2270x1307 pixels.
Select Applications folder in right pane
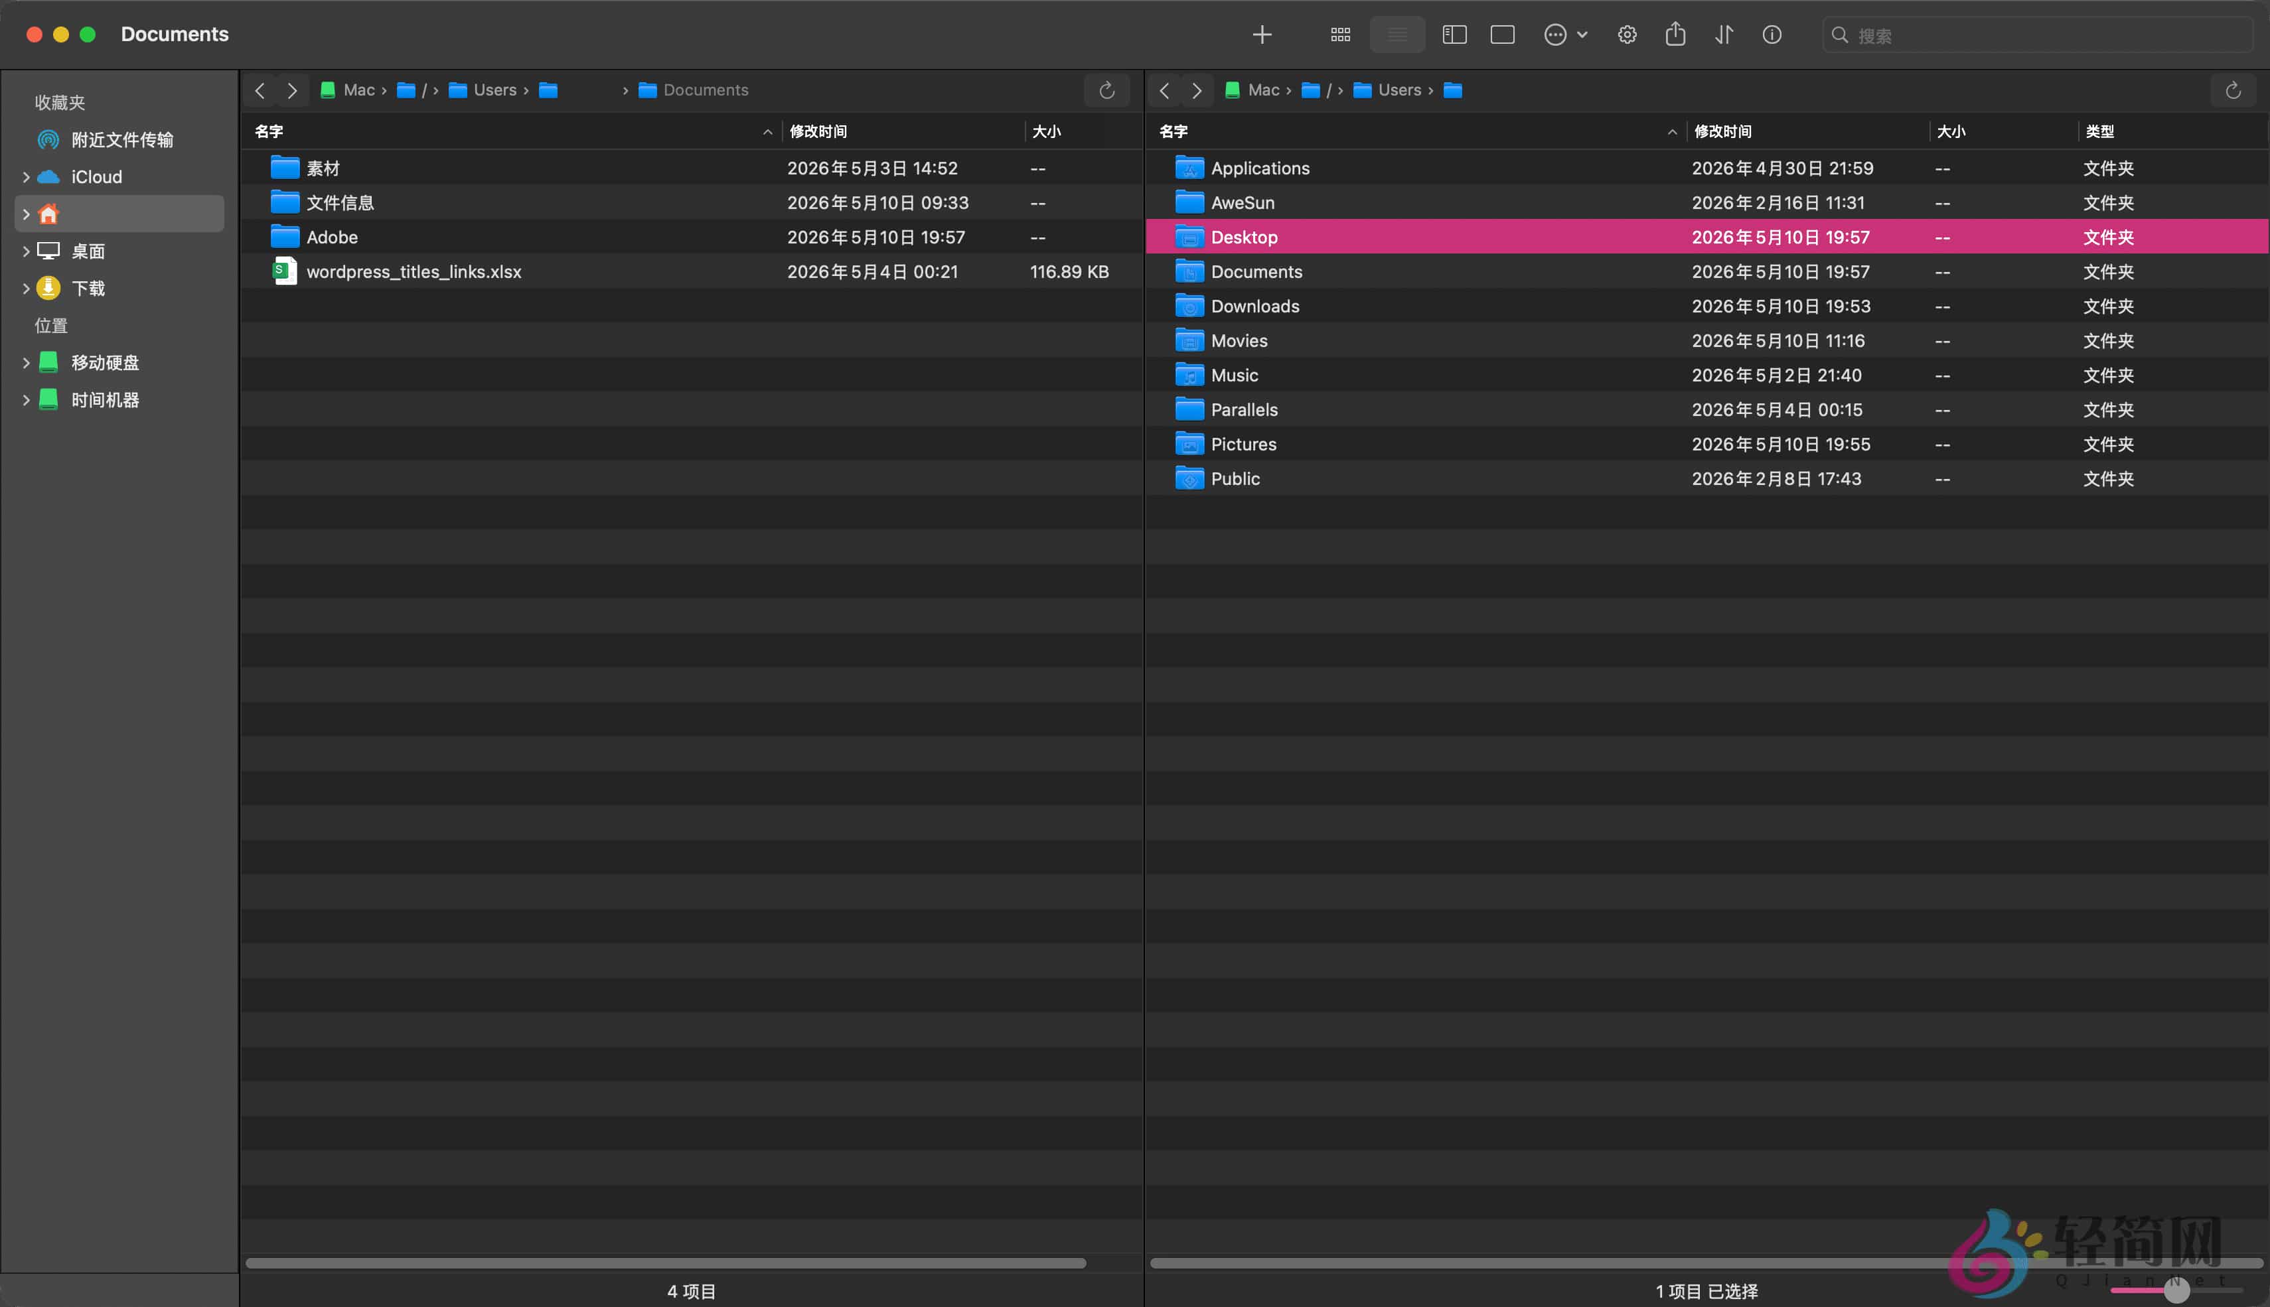pos(1707,168)
